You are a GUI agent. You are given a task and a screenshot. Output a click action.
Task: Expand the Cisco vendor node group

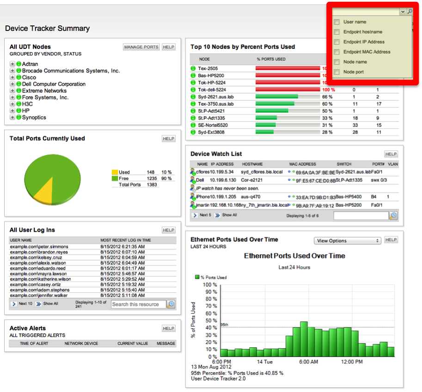(x=12, y=77)
